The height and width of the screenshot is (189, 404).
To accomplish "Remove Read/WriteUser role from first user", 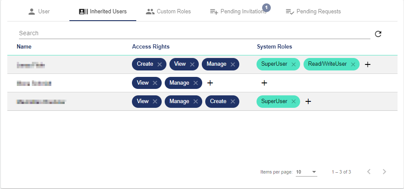I will coord(353,64).
